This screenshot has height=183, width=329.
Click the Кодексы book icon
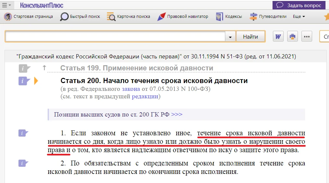click(219, 17)
